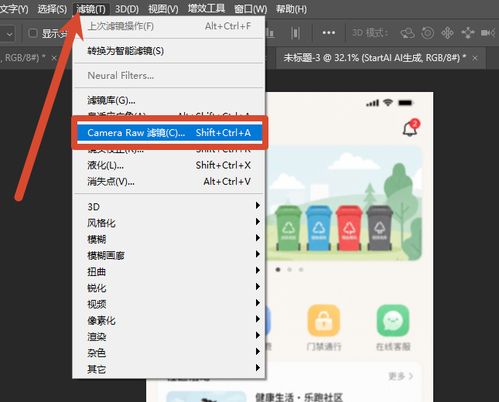Select the 3D rotate mode icon
The image size is (499, 402).
408,32
